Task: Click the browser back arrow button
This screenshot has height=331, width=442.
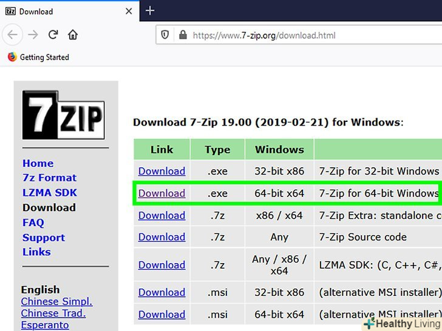Action: (13, 35)
